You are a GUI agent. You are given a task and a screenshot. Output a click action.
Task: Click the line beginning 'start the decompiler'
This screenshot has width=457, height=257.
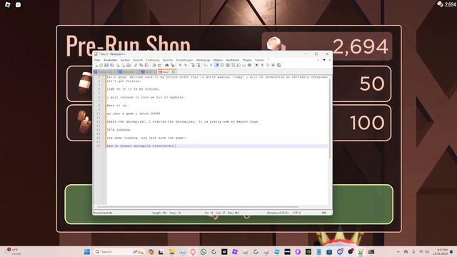coord(183,121)
